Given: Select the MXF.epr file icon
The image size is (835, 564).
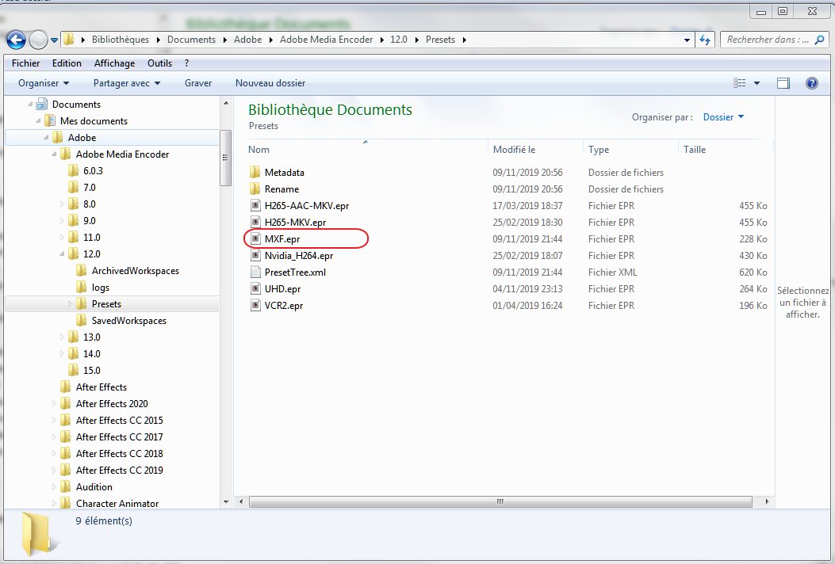Looking at the screenshot, I should click(255, 239).
